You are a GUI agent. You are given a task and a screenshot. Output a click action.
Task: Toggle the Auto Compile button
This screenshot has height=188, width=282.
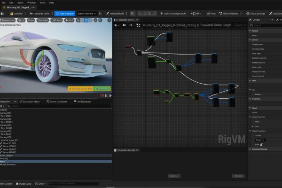64,14
